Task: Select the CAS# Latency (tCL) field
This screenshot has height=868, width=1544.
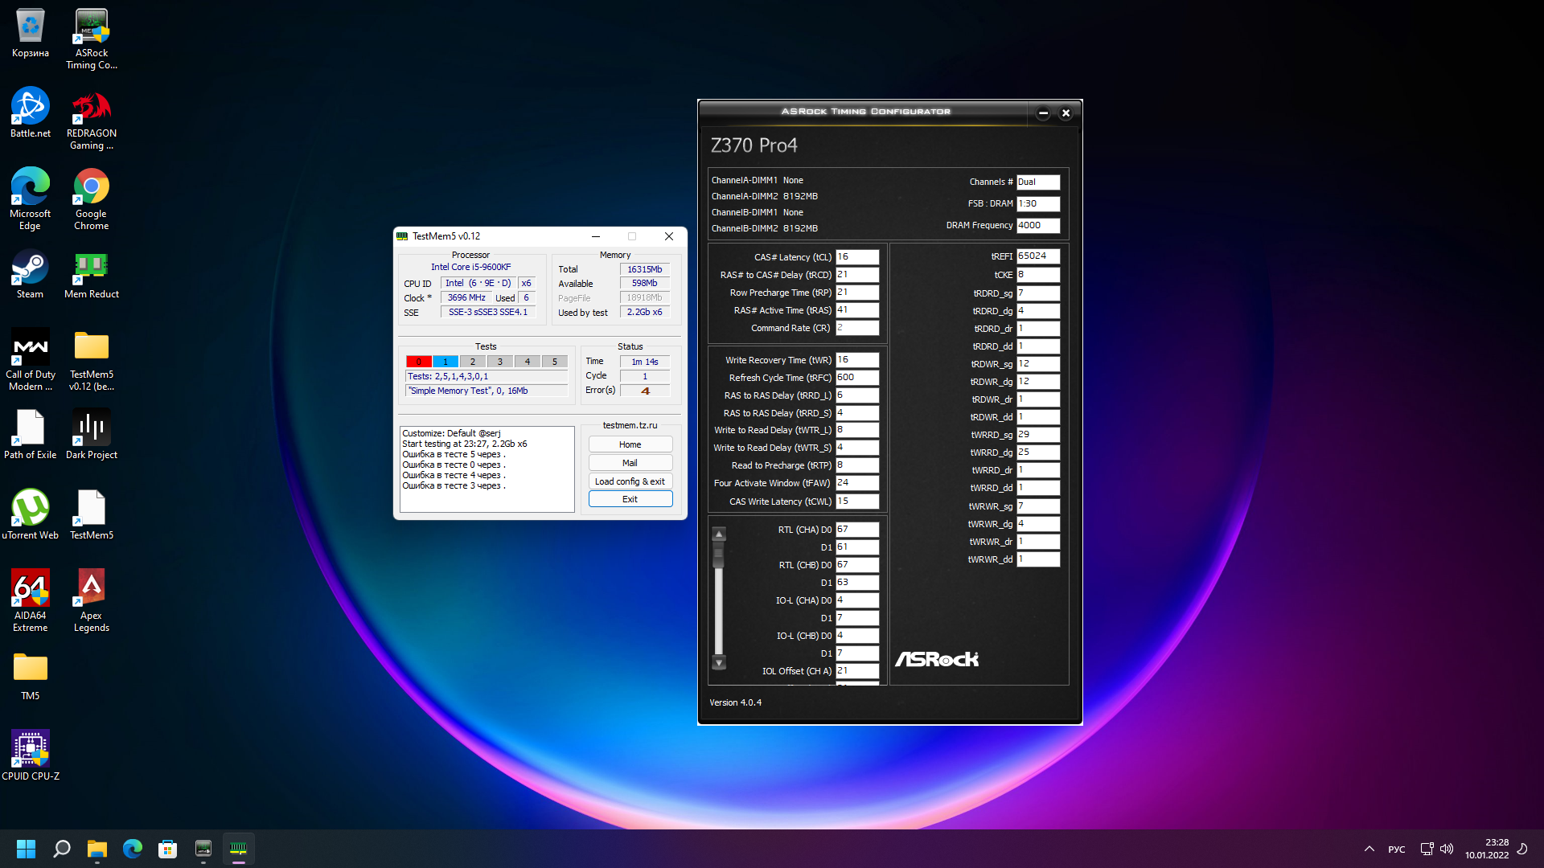Action: 856,257
